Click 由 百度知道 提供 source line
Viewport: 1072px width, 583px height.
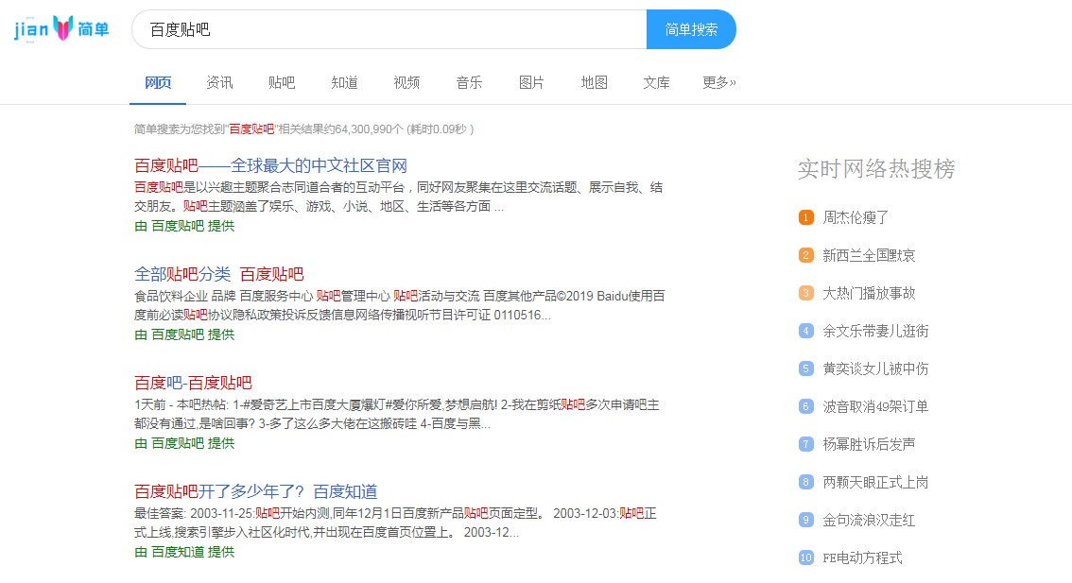(x=184, y=552)
